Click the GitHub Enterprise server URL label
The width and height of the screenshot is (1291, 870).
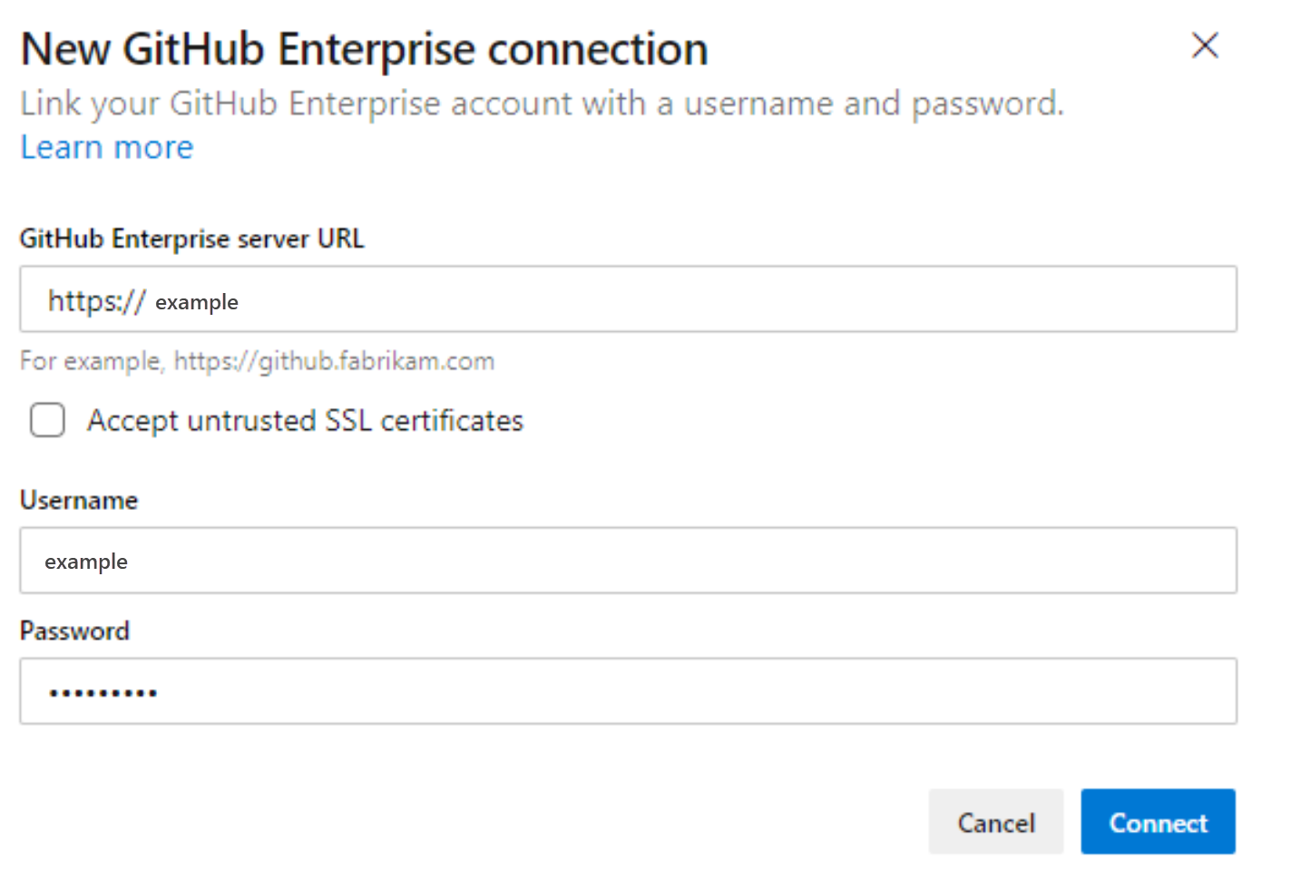(191, 238)
